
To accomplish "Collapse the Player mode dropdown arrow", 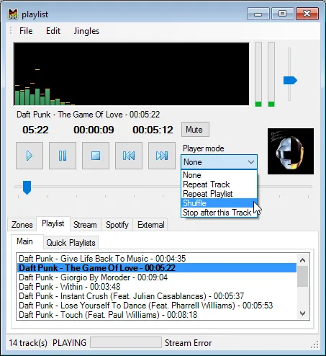I will (251, 162).
